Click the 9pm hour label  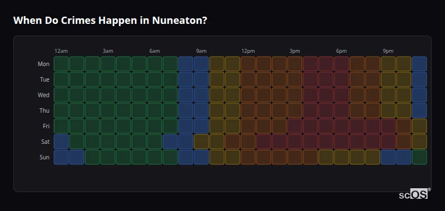coord(388,51)
